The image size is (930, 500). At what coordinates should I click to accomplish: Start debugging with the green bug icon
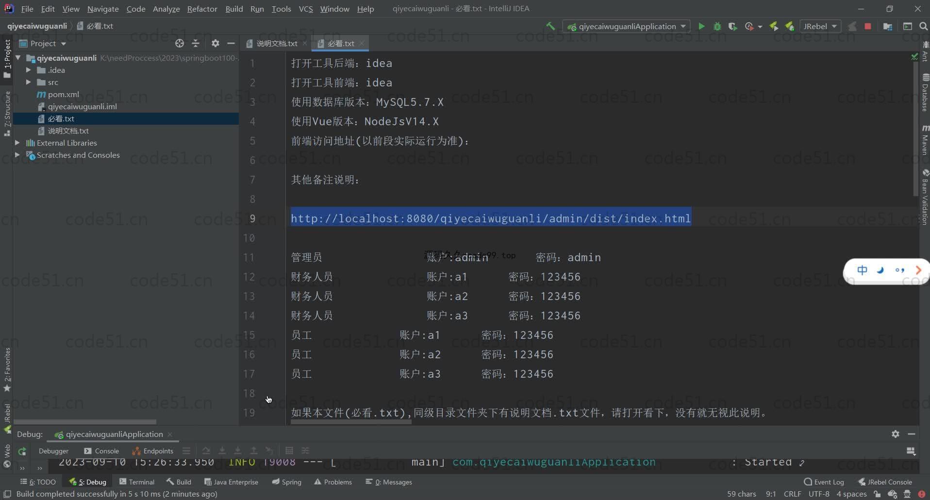click(717, 26)
